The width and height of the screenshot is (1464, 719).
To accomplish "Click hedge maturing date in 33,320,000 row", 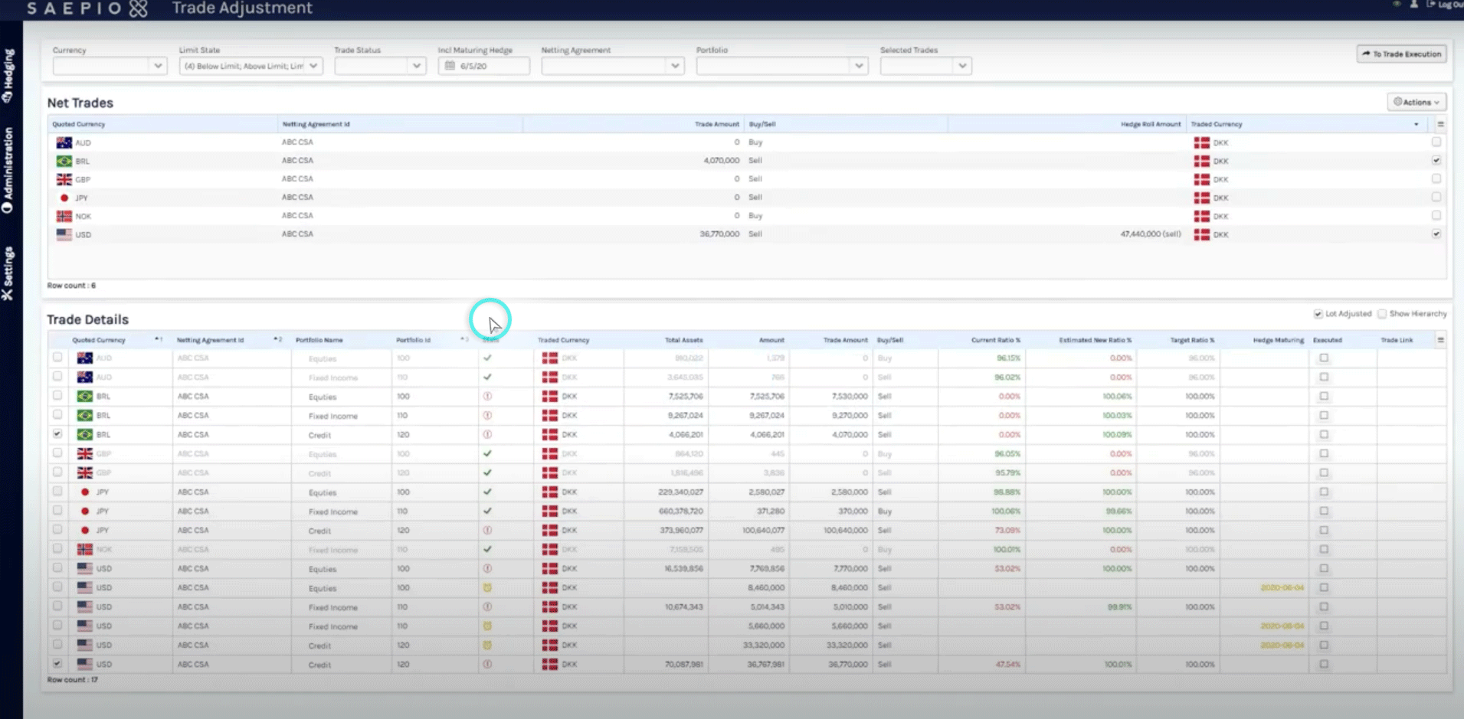I will coord(1282,645).
